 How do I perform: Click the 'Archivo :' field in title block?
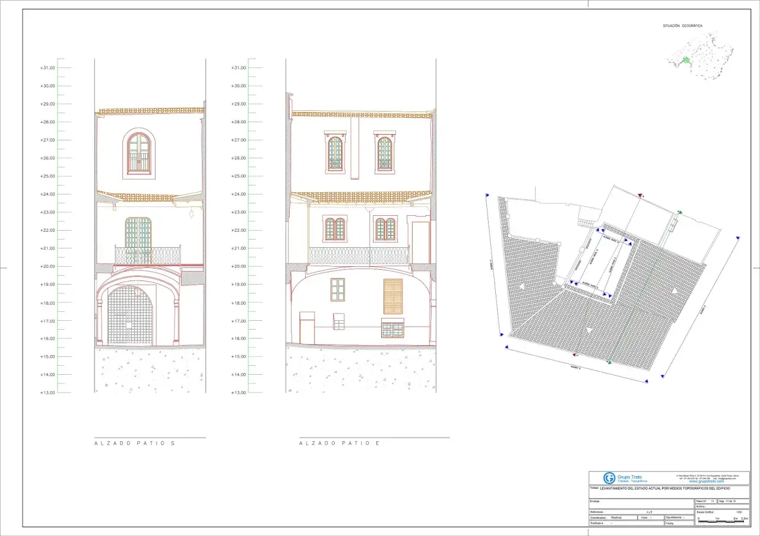click(722, 506)
